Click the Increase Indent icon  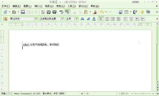point(143,19)
